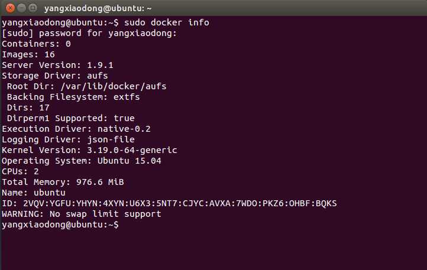Click the 'Backing Filesystem: extfs' line

(69, 97)
